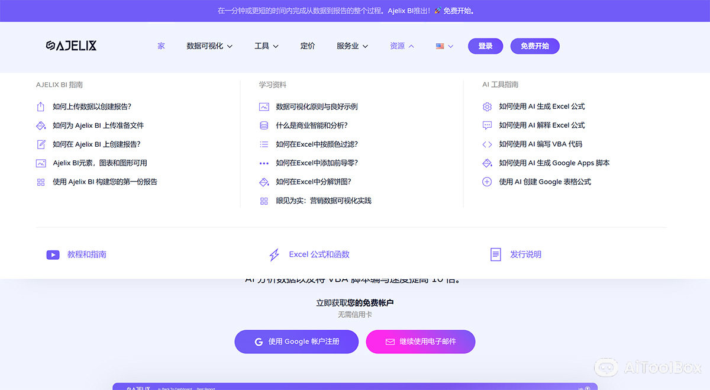Click 使用 Google 帐户注册 button
The image size is (710, 390).
[296, 341]
